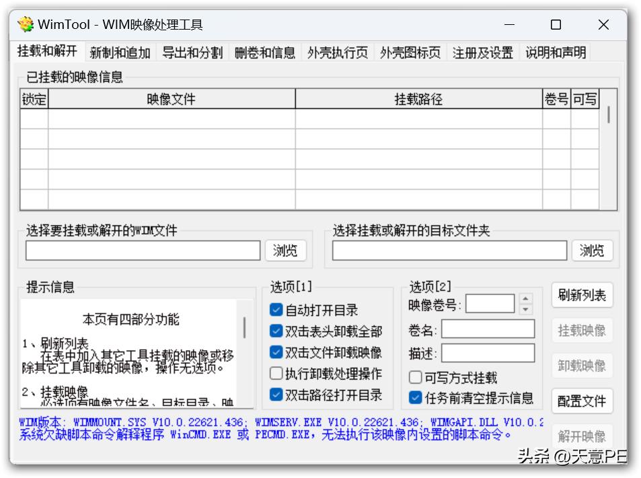Enable 可写方式挂载 mounting option
The height and width of the screenshot is (478, 641).
[415, 378]
